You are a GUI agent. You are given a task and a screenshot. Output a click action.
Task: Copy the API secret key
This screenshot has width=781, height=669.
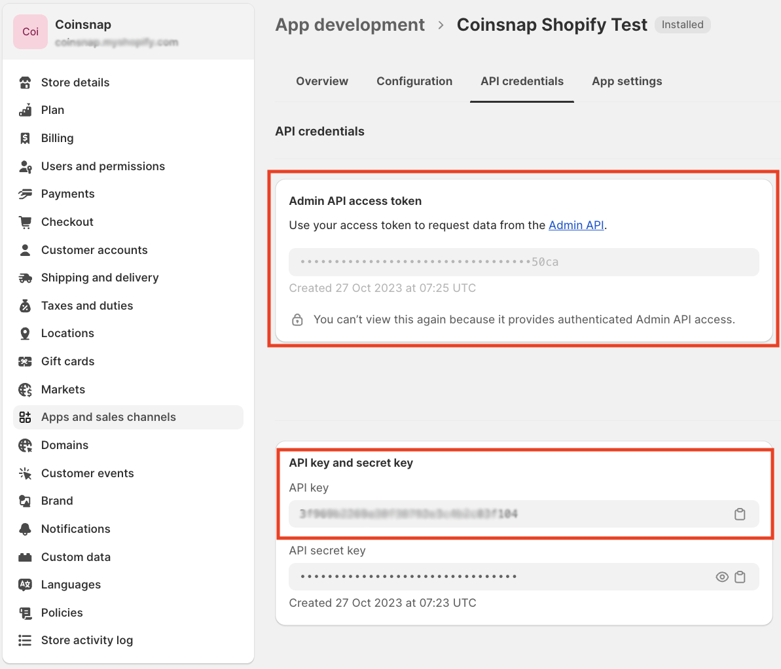tap(740, 577)
